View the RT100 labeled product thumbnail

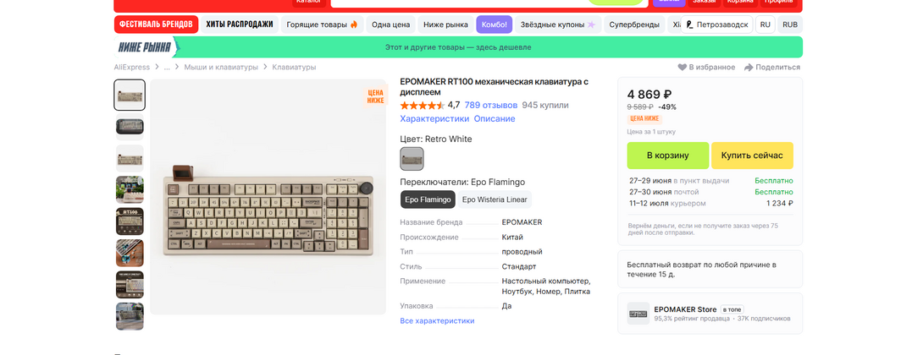point(130,221)
